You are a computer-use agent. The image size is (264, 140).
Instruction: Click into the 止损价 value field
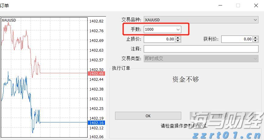pos(159,39)
